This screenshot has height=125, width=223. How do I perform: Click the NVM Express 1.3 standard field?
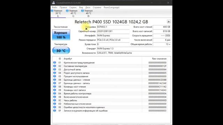pyautogui.click(x=134, y=49)
